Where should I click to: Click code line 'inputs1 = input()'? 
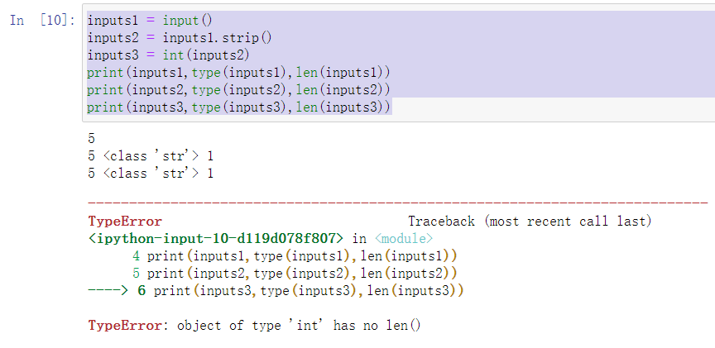coord(150,21)
